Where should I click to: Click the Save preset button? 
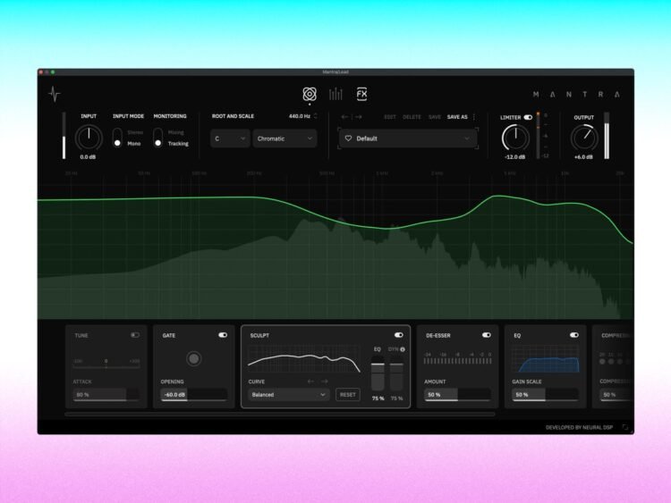tap(434, 117)
